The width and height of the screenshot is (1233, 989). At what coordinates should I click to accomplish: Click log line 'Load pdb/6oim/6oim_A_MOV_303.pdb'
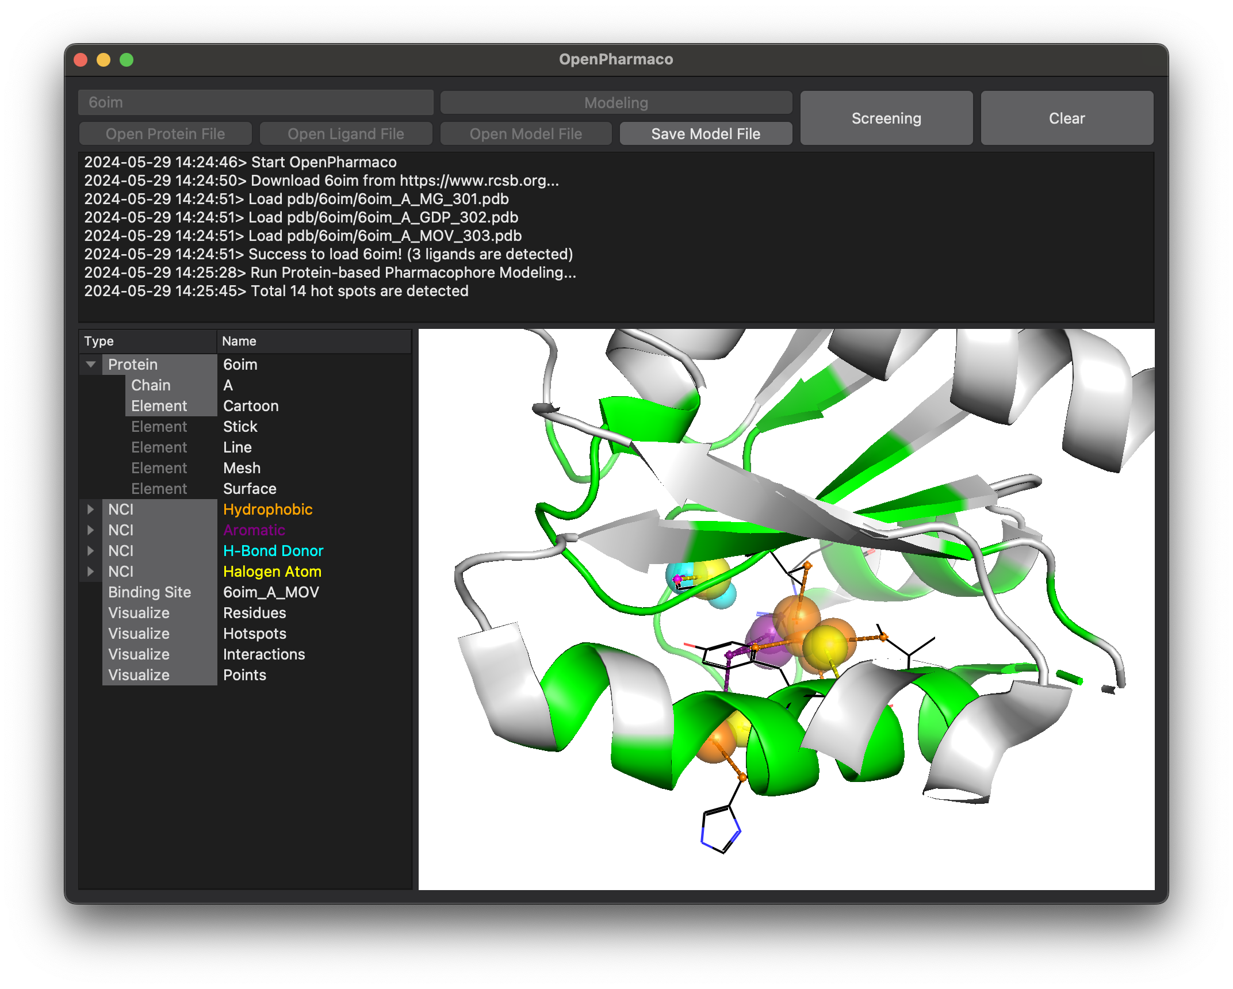pos(303,236)
